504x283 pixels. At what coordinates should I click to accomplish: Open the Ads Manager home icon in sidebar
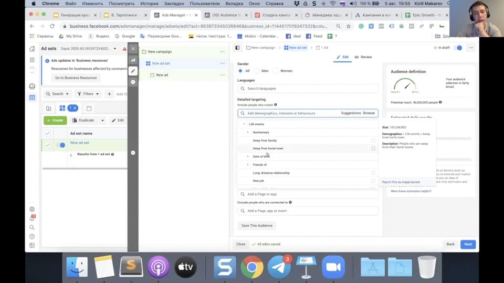(x=32, y=49)
